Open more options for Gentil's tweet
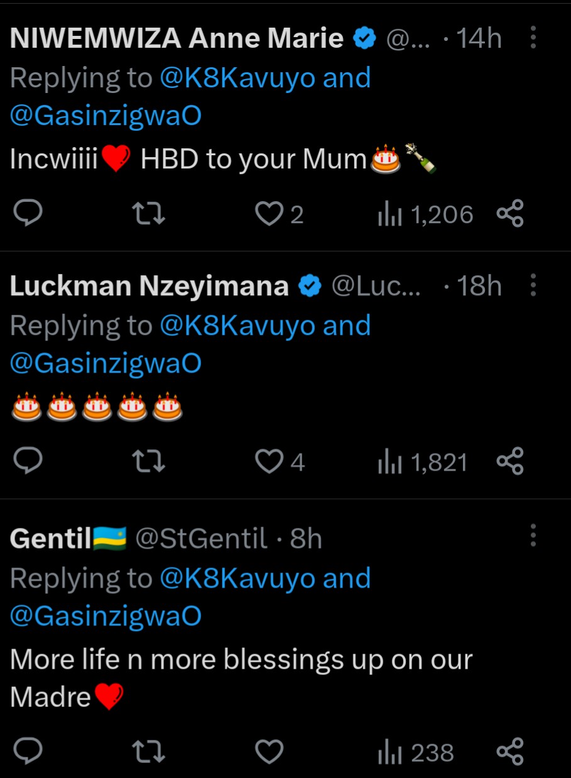 point(533,536)
